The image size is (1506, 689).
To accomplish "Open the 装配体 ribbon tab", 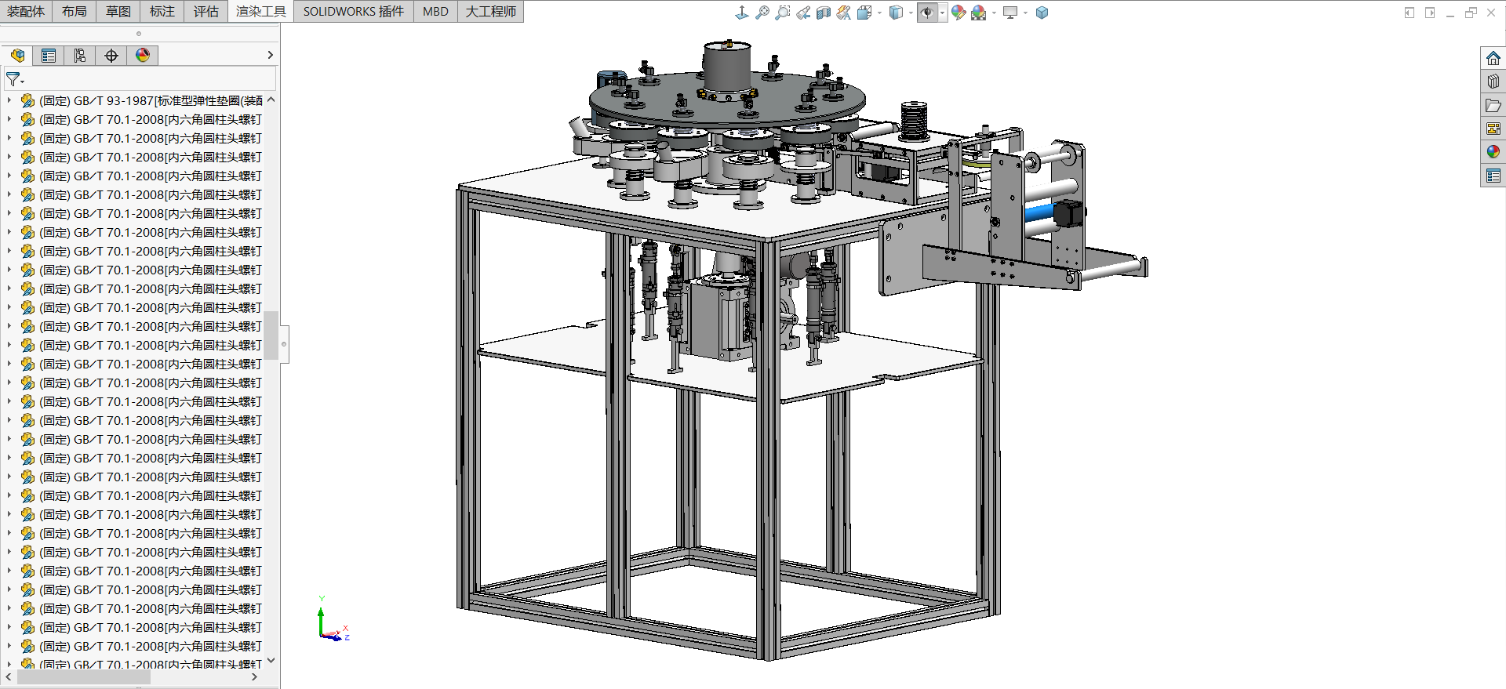I will click(x=26, y=11).
